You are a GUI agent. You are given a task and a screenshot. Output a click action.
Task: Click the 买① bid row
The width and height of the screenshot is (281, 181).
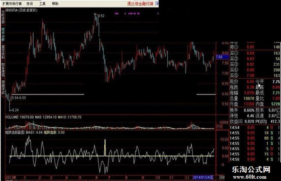tap(255, 53)
